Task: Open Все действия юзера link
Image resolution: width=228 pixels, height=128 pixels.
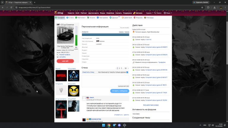Action: click(x=151, y=105)
